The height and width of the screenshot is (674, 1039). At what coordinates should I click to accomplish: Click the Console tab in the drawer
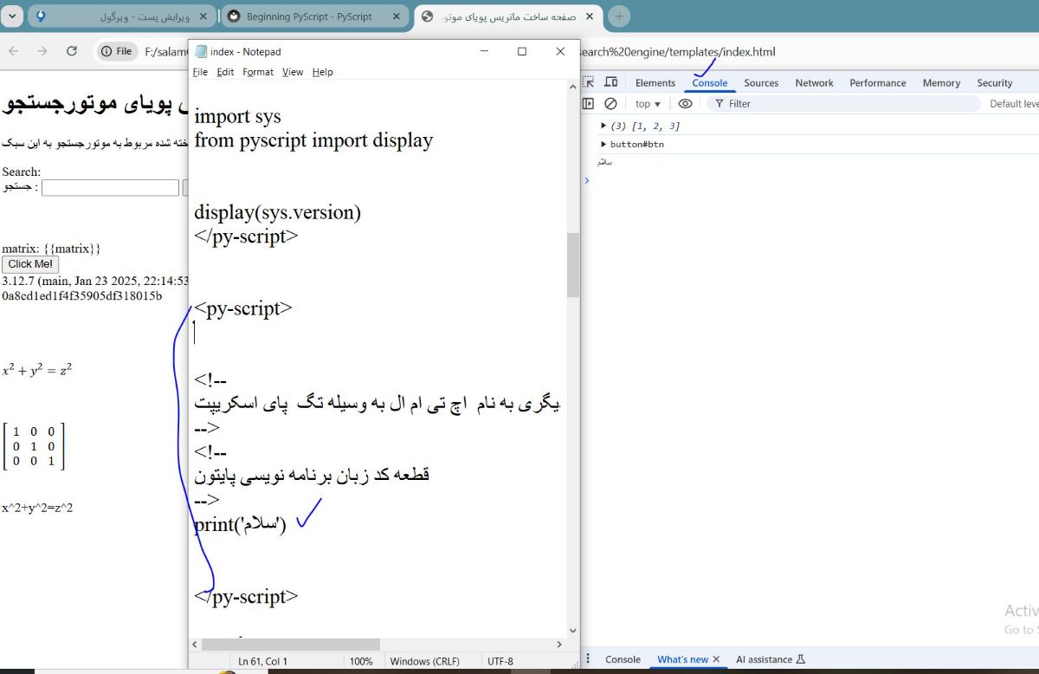coord(623,659)
